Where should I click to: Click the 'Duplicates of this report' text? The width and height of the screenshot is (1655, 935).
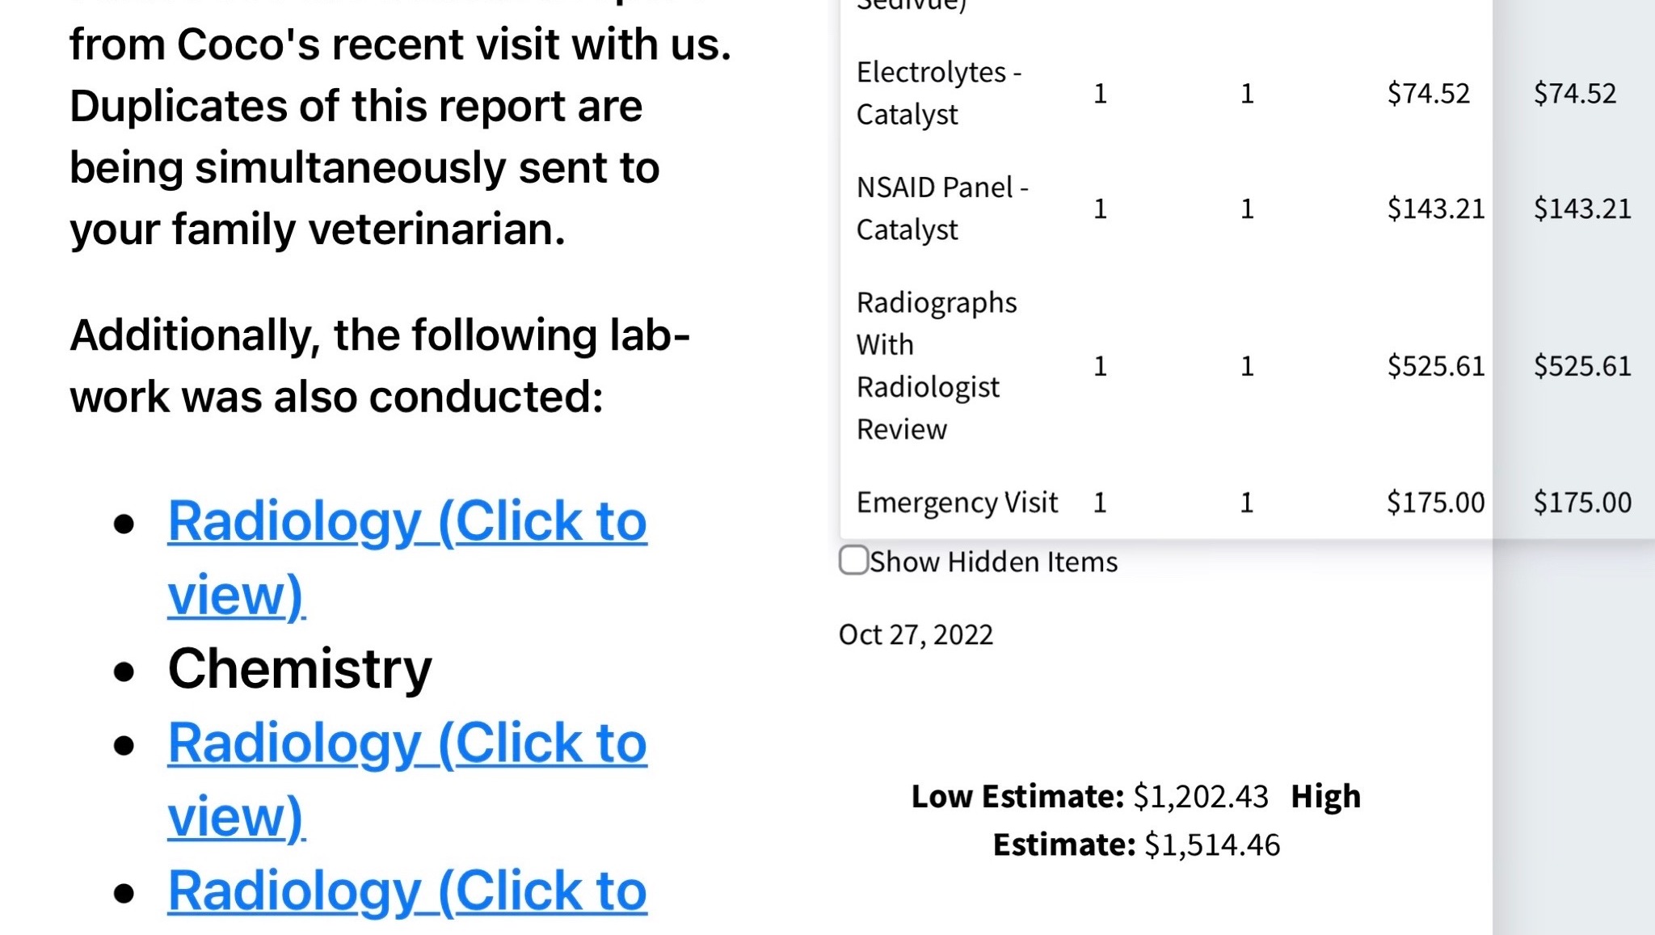click(x=356, y=107)
